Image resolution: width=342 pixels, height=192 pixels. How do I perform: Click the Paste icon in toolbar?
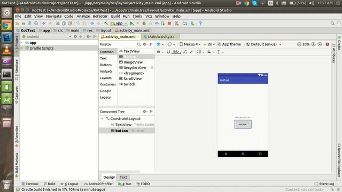70,23
